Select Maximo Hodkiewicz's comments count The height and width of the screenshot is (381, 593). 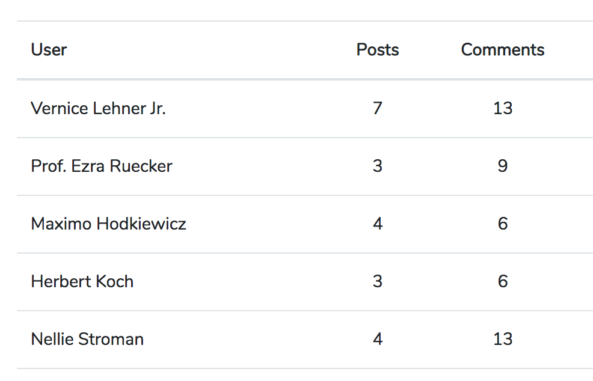click(502, 224)
